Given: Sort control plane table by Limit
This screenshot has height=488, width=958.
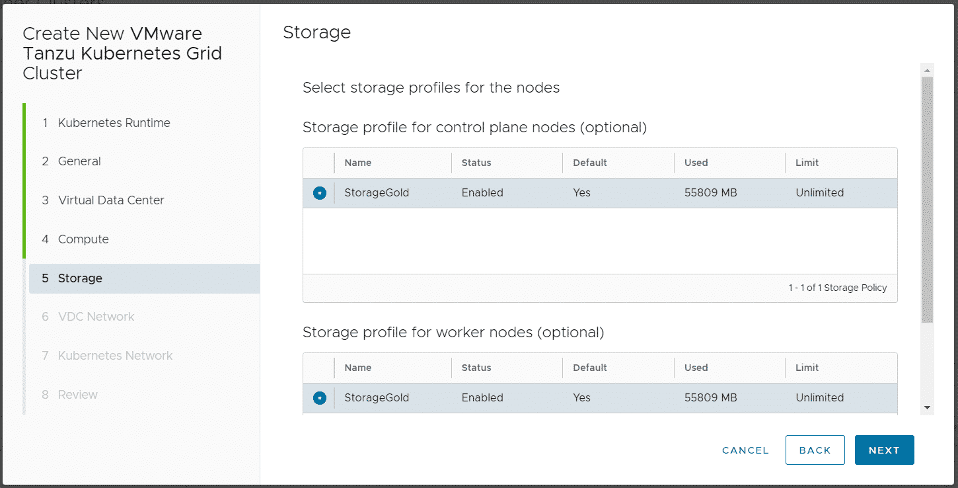Looking at the screenshot, I should click(x=807, y=163).
